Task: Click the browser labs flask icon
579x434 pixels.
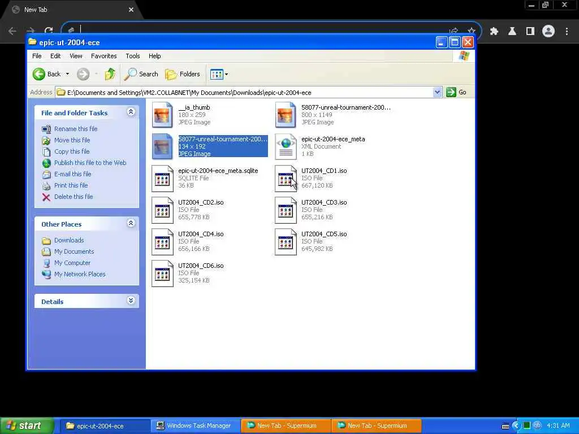Action: 512,32
